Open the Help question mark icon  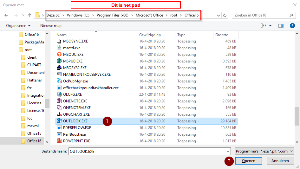(x=292, y=26)
